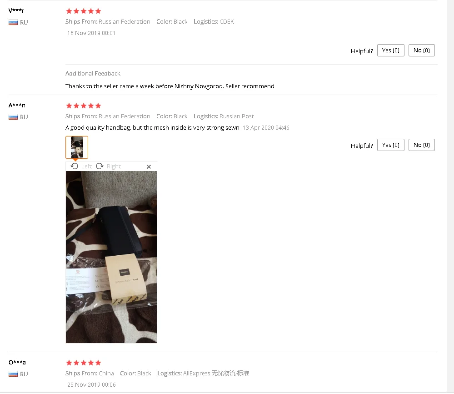The width and height of the screenshot is (454, 394).
Task: Click the Additional Feedback heading
Action: [x=93, y=73]
